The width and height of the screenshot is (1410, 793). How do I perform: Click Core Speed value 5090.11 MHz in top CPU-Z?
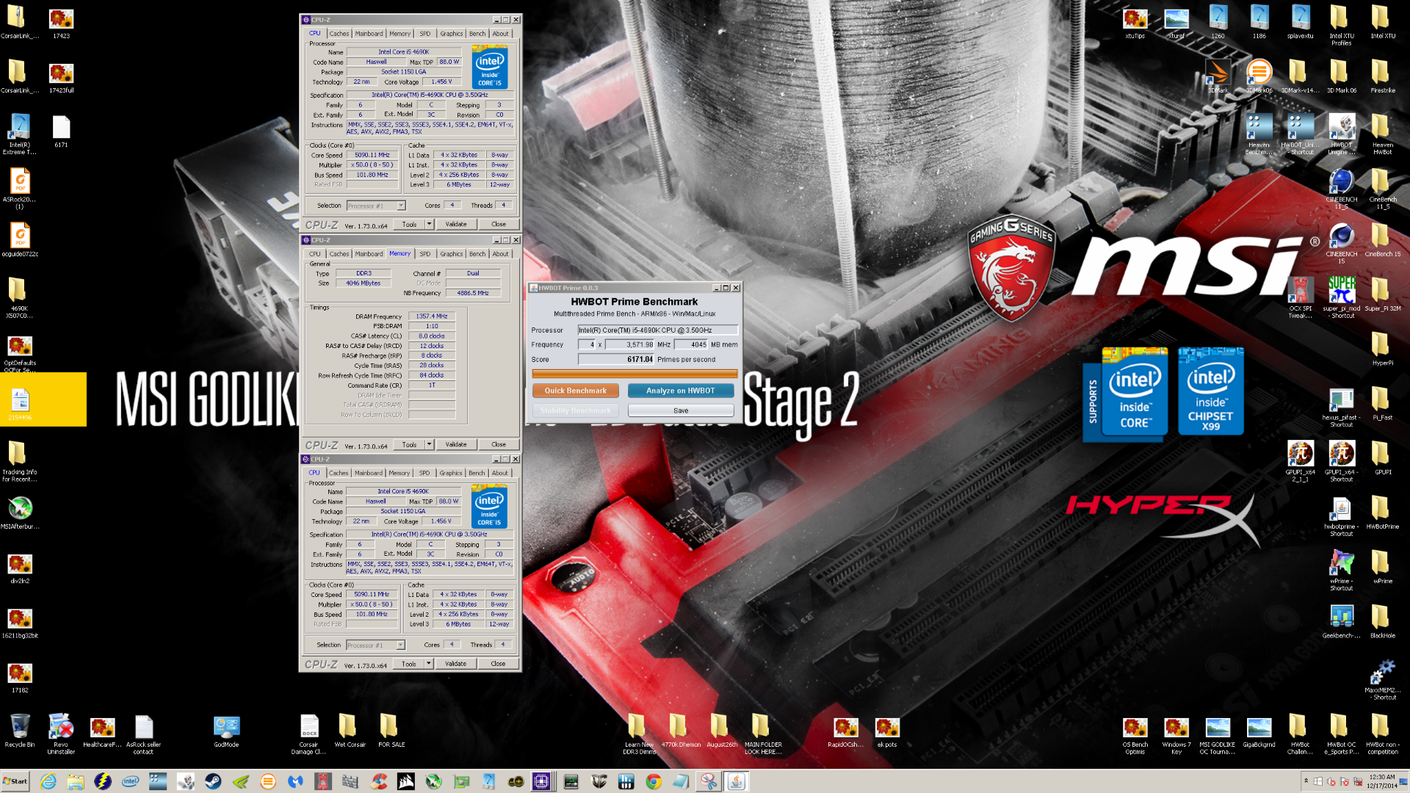point(372,155)
